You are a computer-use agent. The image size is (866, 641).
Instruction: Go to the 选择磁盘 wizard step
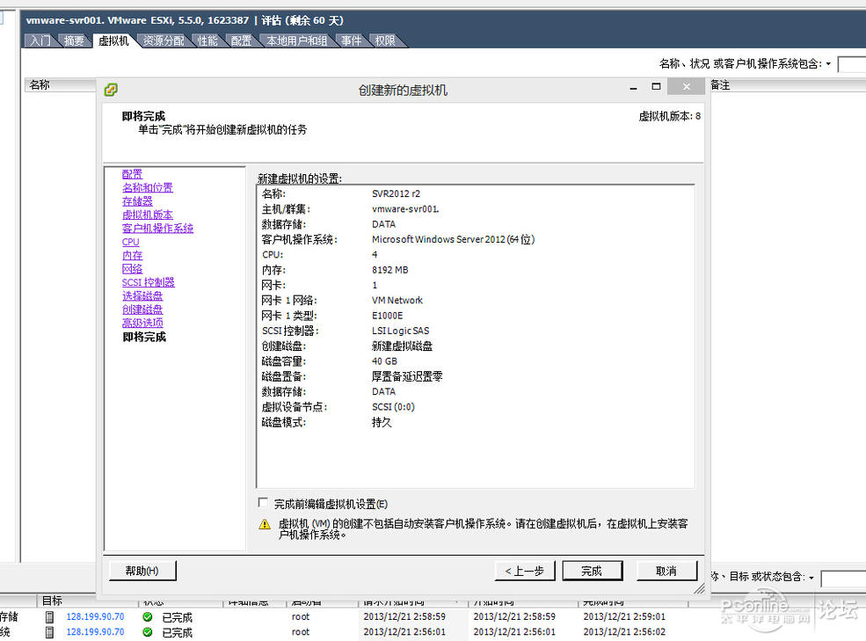[142, 295]
